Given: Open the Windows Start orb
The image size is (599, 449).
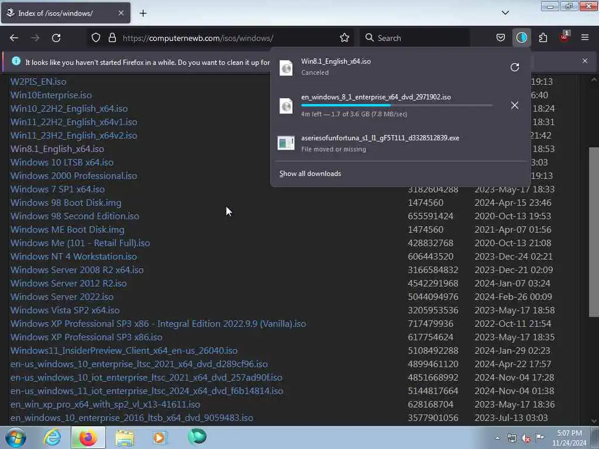Looking at the screenshot, I should coord(15,437).
